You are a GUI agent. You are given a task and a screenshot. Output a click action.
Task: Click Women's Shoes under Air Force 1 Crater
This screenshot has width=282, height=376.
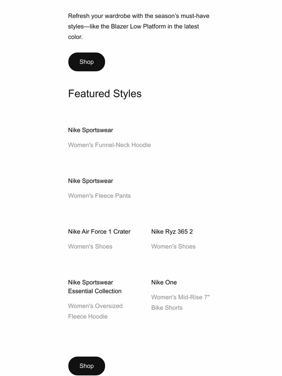coord(90,246)
